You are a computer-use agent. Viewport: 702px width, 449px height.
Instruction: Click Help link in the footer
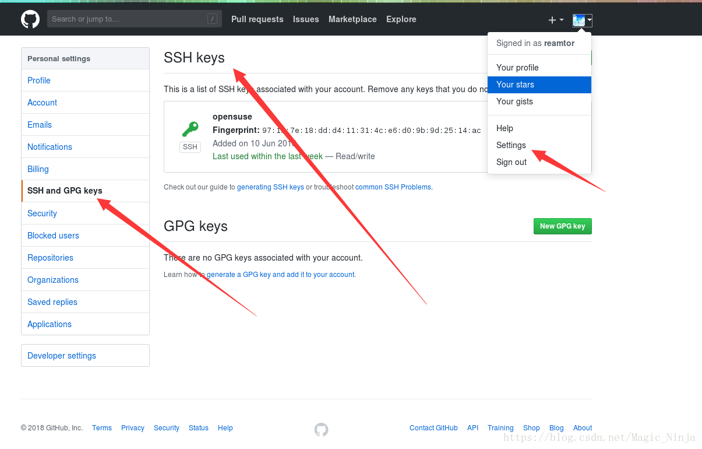click(225, 428)
